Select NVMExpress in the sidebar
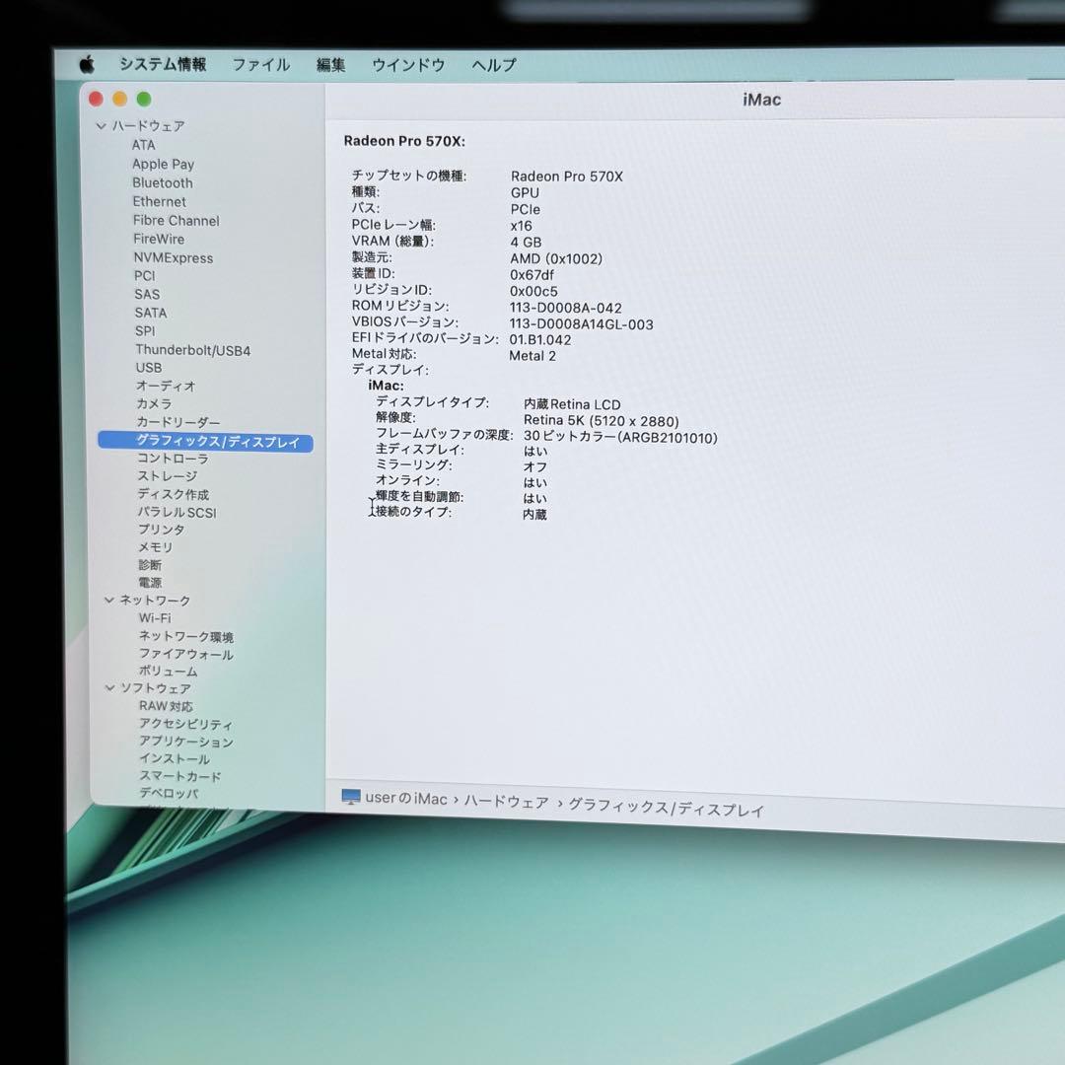Screen dimensions: 1065x1065 [x=174, y=258]
